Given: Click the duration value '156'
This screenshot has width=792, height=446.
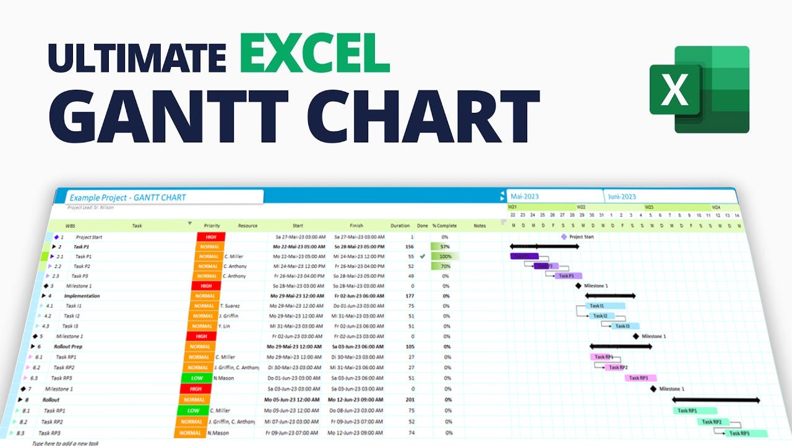Looking at the screenshot, I should click(x=410, y=247).
